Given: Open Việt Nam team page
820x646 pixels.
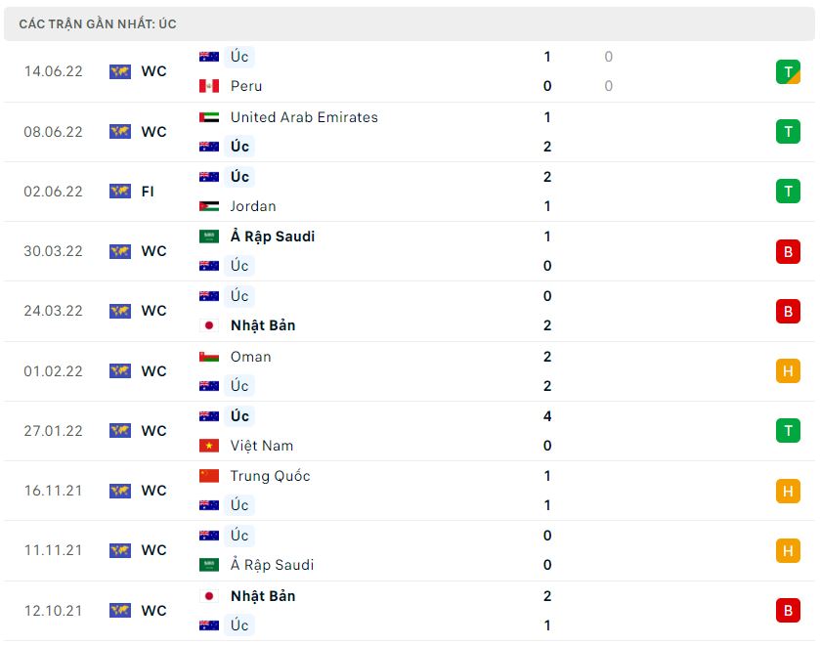Looking at the screenshot, I should click(x=262, y=446).
